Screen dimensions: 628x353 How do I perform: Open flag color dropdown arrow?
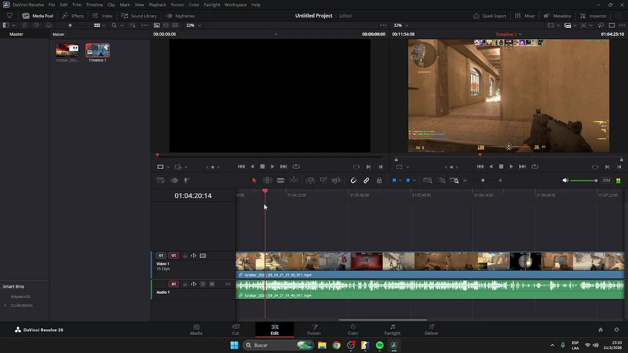pos(400,180)
